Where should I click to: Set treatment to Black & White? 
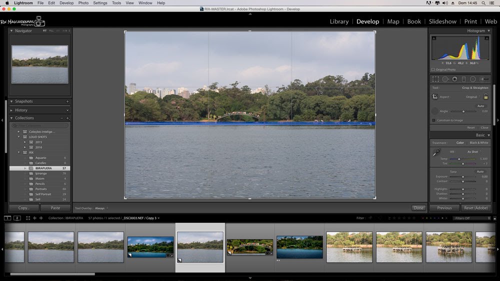coord(479,143)
